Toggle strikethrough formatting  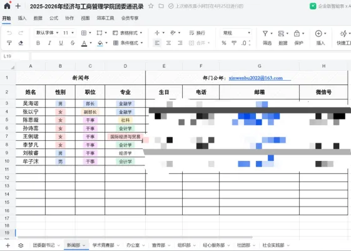pyautogui.click(x=73, y=43)
